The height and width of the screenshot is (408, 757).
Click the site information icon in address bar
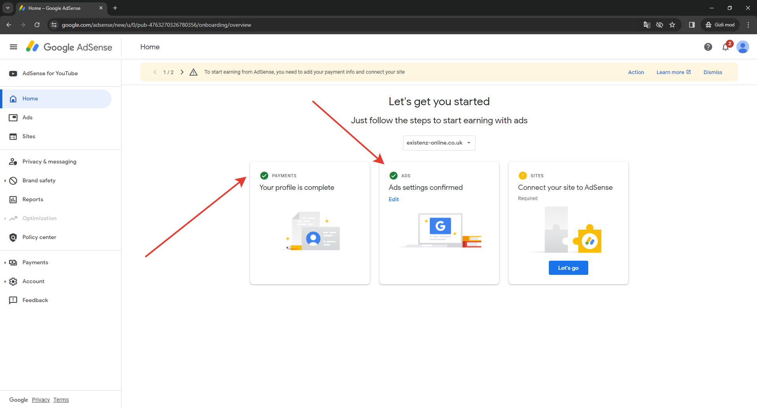(54, 25)
